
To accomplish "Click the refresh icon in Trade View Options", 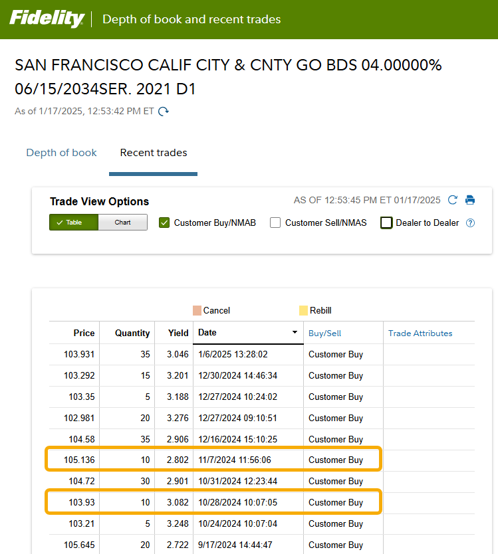I will coord(453,200).
